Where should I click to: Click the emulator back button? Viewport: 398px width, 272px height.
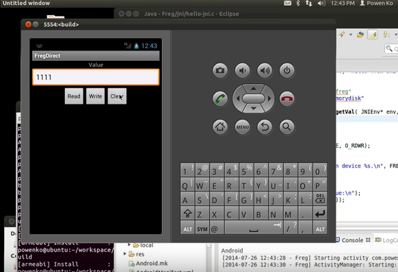265,127
